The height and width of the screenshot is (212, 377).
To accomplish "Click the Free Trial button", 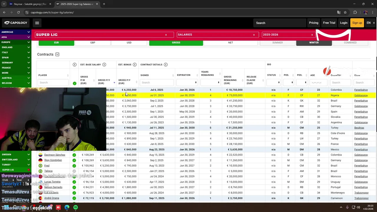I will pyautogui.click(x=329, y=23).
